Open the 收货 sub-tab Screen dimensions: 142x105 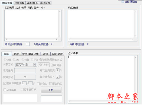coord(46,54)
